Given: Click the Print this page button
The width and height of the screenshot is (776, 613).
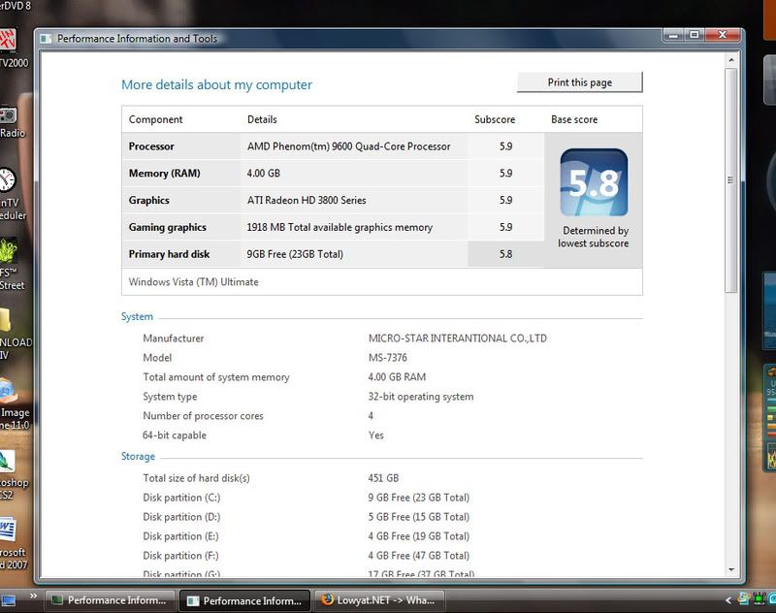Looking at the screenshot, I should click(579, 82).
